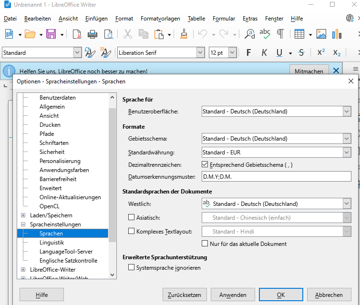Confirm with the OK button
Screen dimensions: 360x305
281,295
